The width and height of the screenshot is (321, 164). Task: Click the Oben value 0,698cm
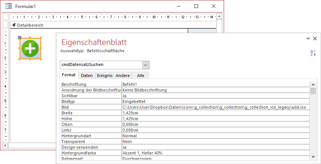tap(216, 124)
